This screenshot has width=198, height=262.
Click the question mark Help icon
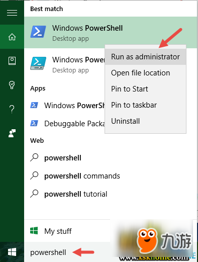tap(12, 109)
